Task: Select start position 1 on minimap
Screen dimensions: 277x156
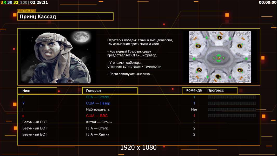Action: (218, 76)
